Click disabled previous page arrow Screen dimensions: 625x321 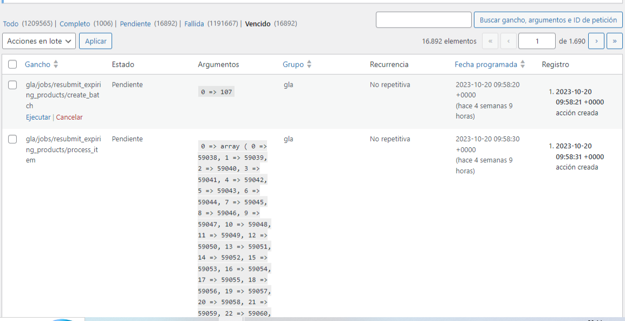point(509,41)
